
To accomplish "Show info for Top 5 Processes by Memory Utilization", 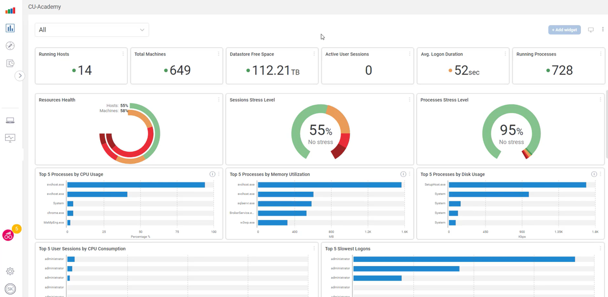I will tap(403, 174).
